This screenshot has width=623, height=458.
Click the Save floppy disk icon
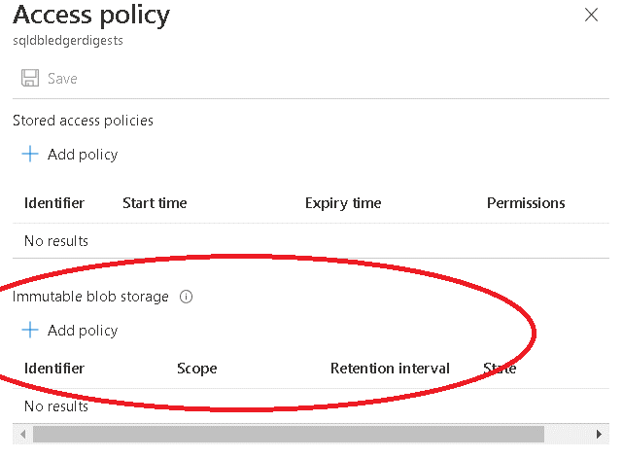[30, 78]
